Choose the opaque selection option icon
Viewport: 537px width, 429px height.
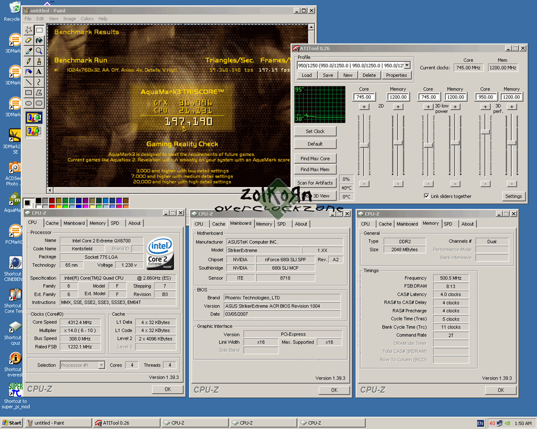pyautogui.click(x=34, y=118)
